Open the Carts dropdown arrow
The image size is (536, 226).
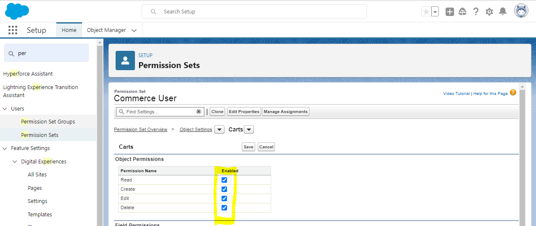coord(249,129)
